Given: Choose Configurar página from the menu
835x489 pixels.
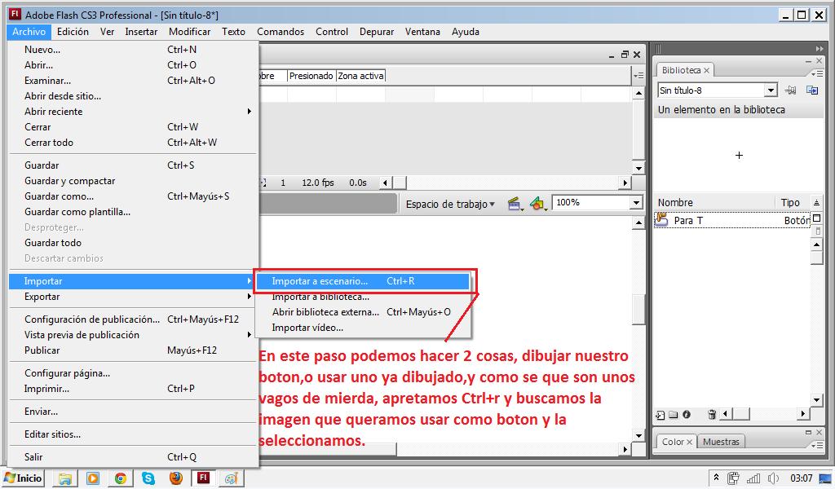Looking at the screenshot, I should point(133,373).
